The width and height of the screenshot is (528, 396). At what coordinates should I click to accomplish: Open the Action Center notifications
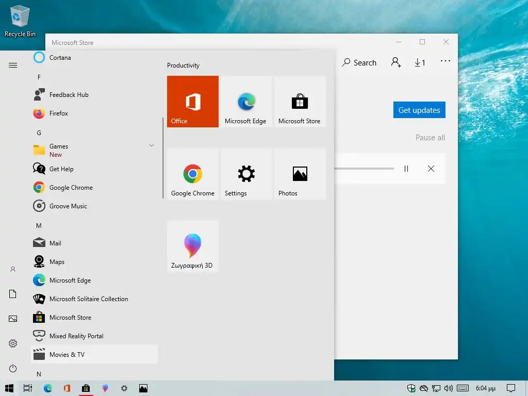[511, 388]
